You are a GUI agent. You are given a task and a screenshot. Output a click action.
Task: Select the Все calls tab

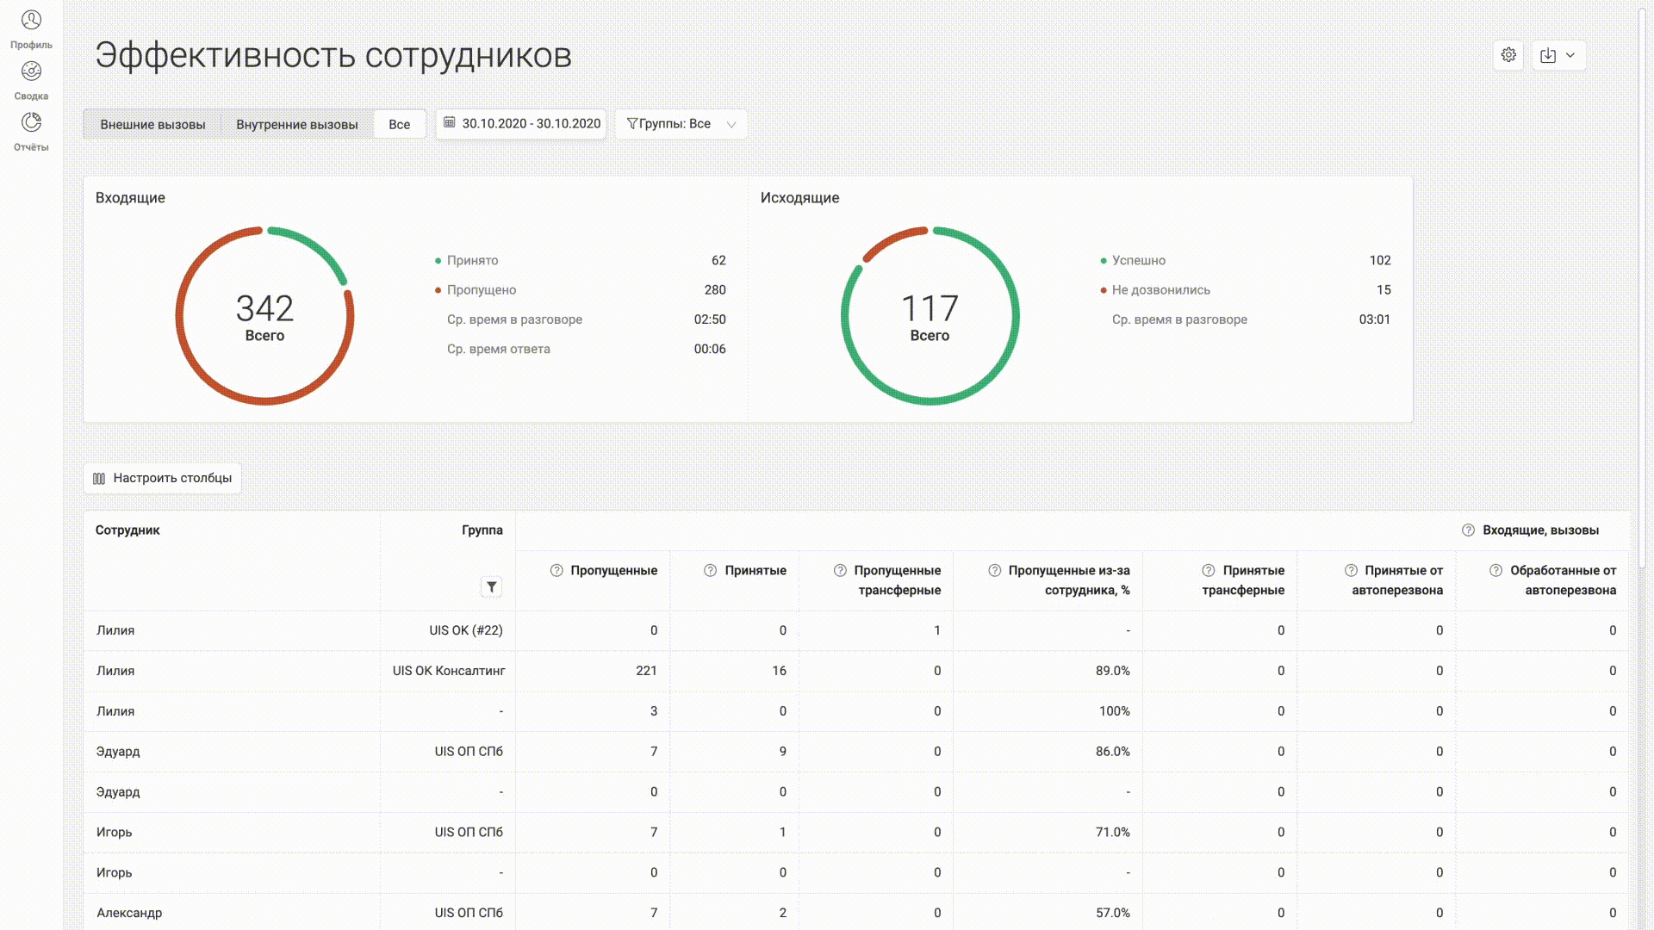point(399,125)
